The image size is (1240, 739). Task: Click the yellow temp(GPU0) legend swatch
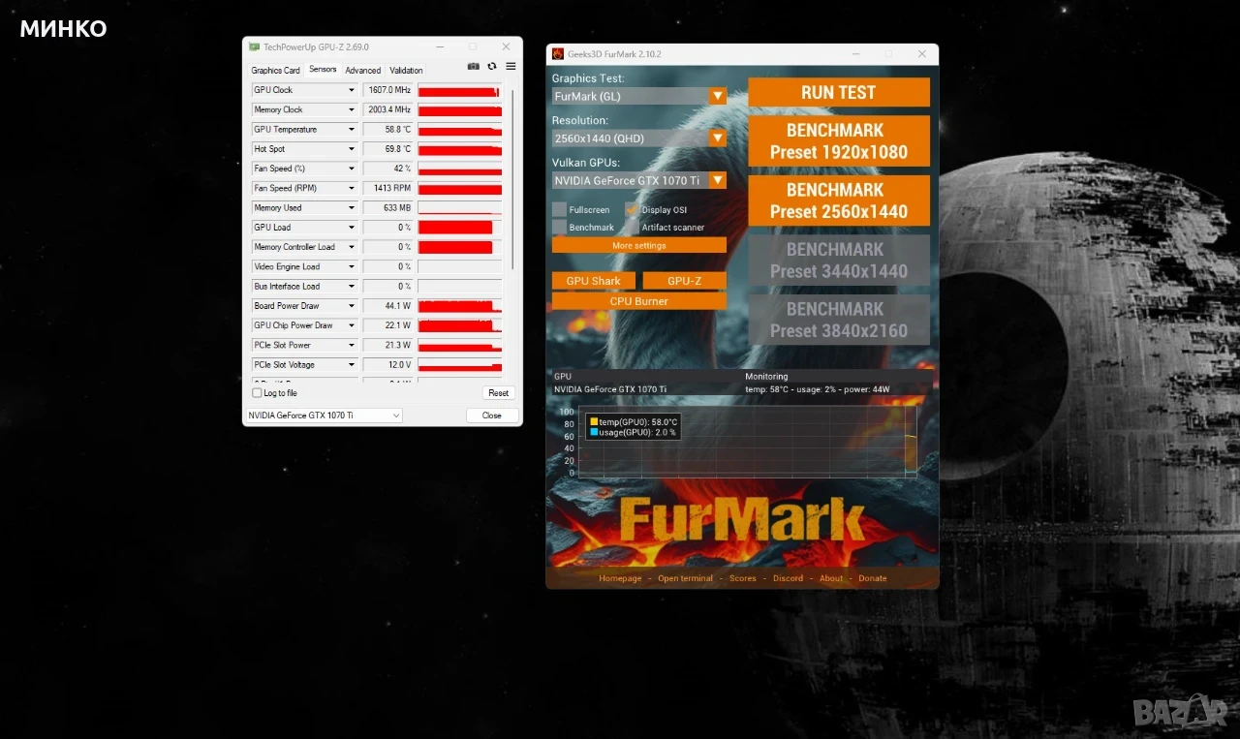594,421
